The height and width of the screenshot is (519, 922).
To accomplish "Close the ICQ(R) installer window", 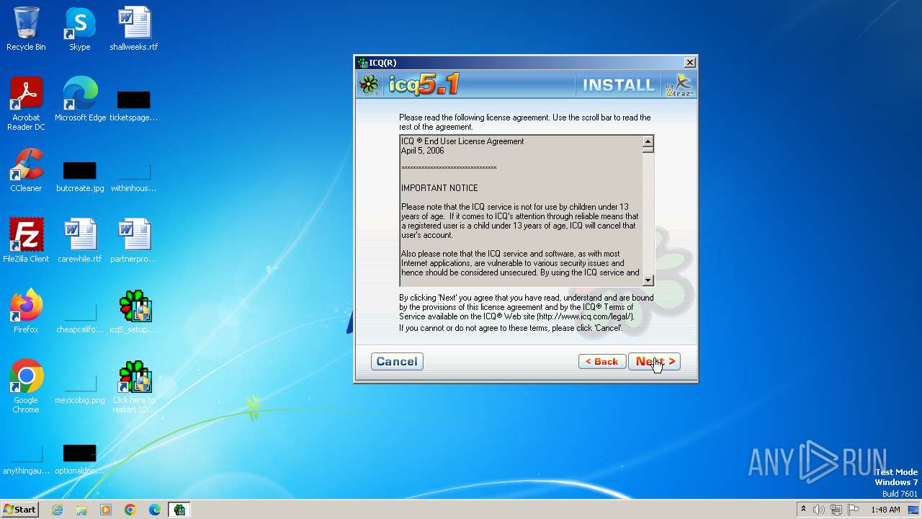I will pos(689,63).
